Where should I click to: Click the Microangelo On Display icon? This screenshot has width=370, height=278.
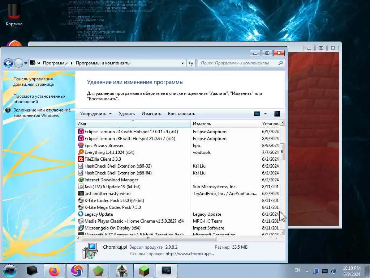click(x=81, y=228)
